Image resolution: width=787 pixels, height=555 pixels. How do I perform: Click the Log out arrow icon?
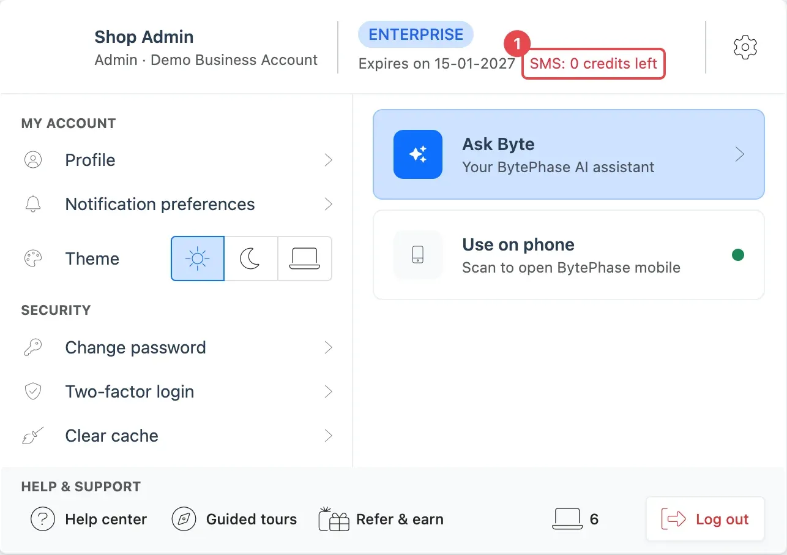coord(673,519)
